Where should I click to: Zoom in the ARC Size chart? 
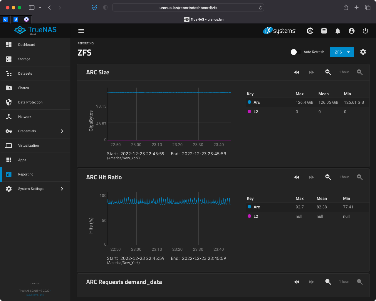point(360,72)
